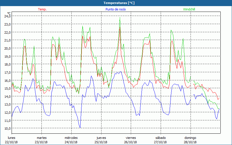Click the 'Temperaturas [°C]' chart title
This screenshot has width=232, height=145.
coord(119,3)
